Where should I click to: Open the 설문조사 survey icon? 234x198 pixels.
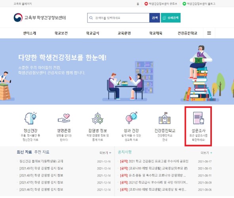[x=198, y=118]
